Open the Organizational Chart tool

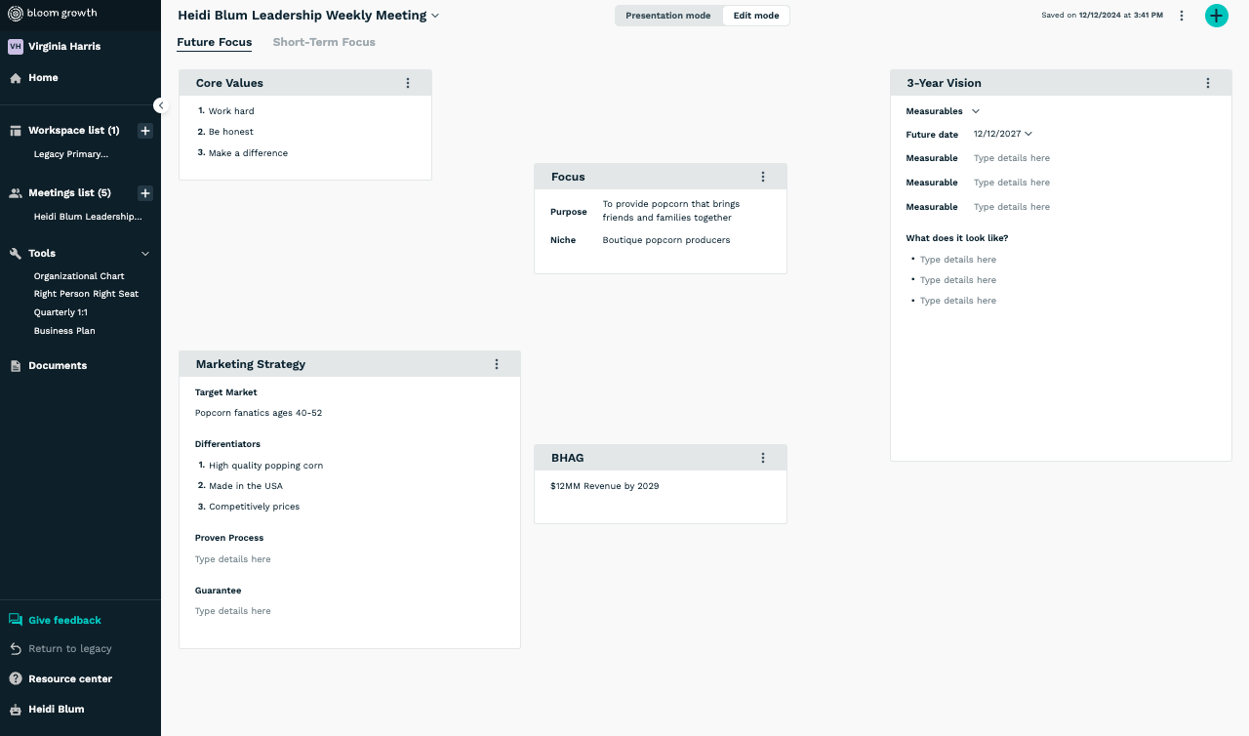(79, 276)
